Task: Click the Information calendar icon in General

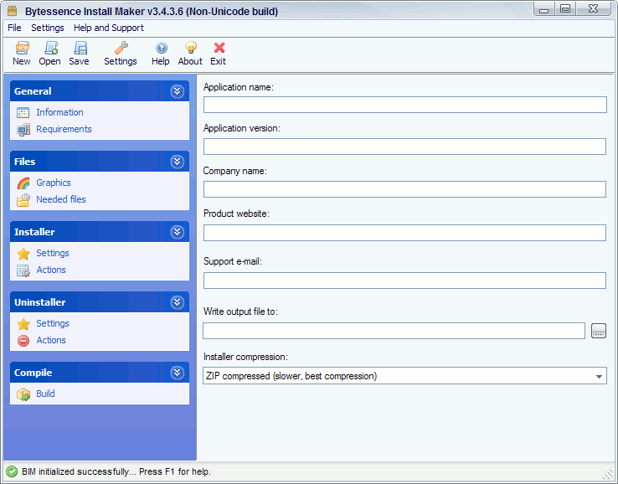Action: click(x=23, y=113)
